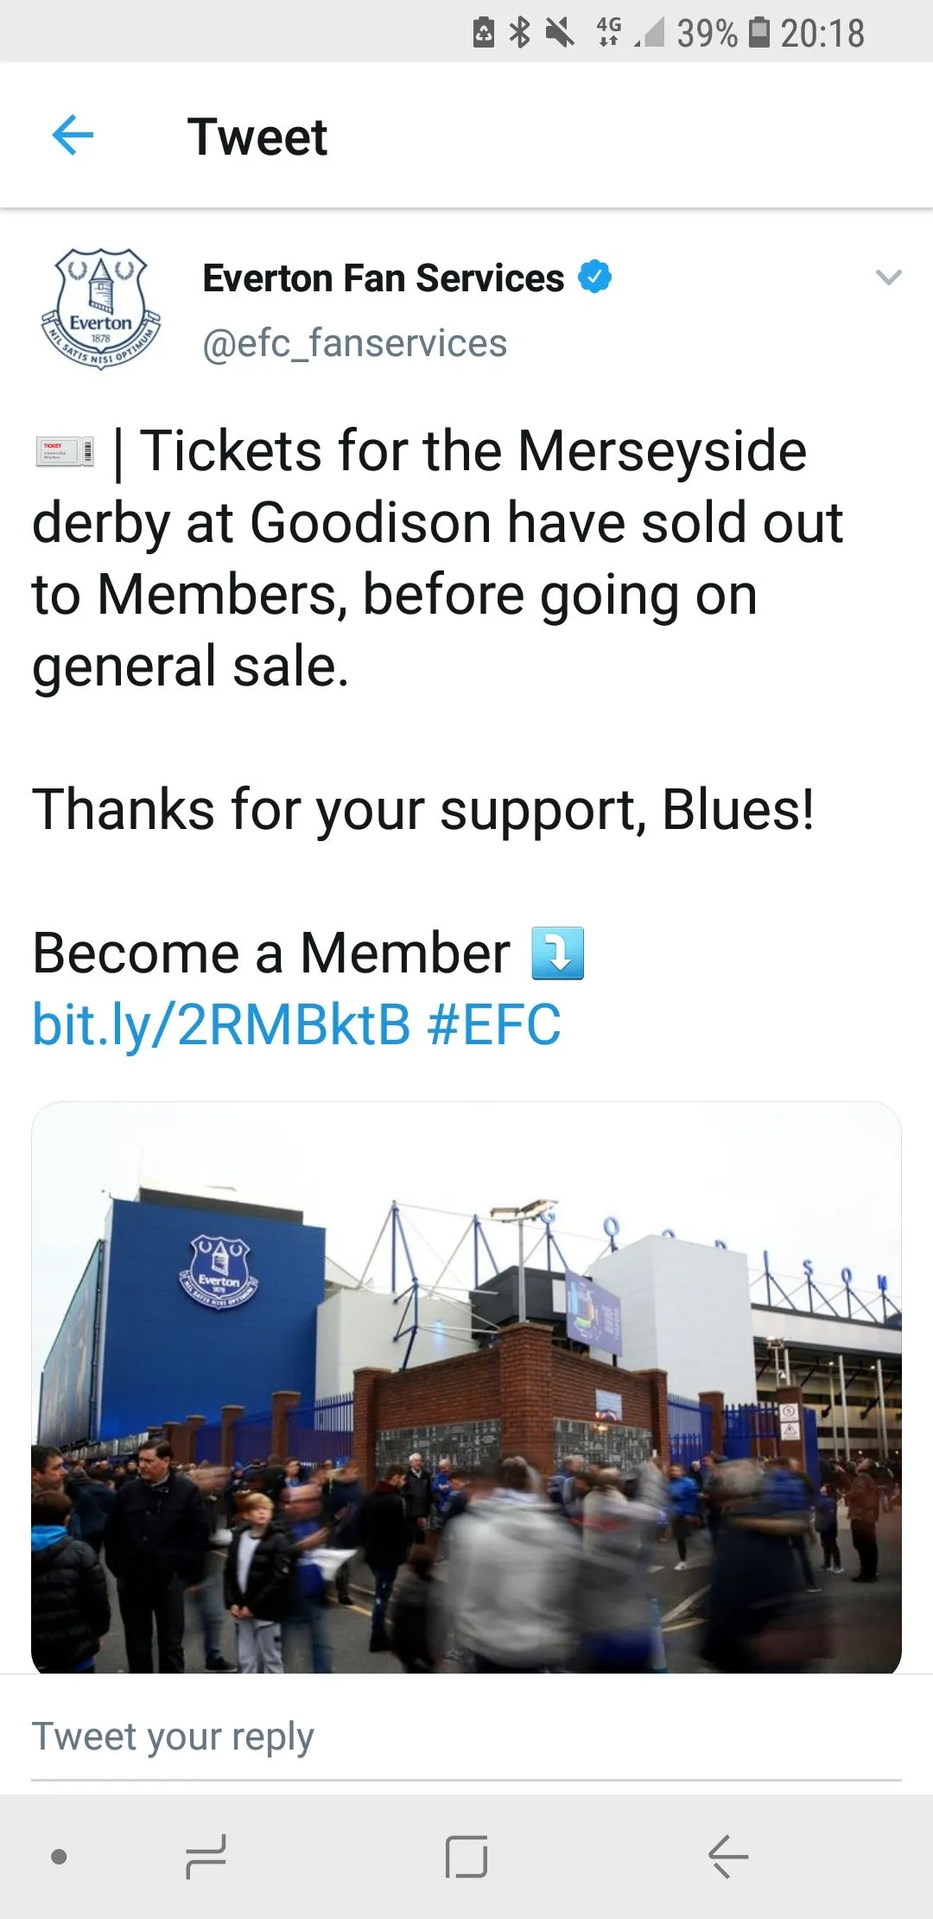Tap the blue verified badge
Image resolution: width=933 pixels, height=1919 pixels.
(x=594, y=277)
